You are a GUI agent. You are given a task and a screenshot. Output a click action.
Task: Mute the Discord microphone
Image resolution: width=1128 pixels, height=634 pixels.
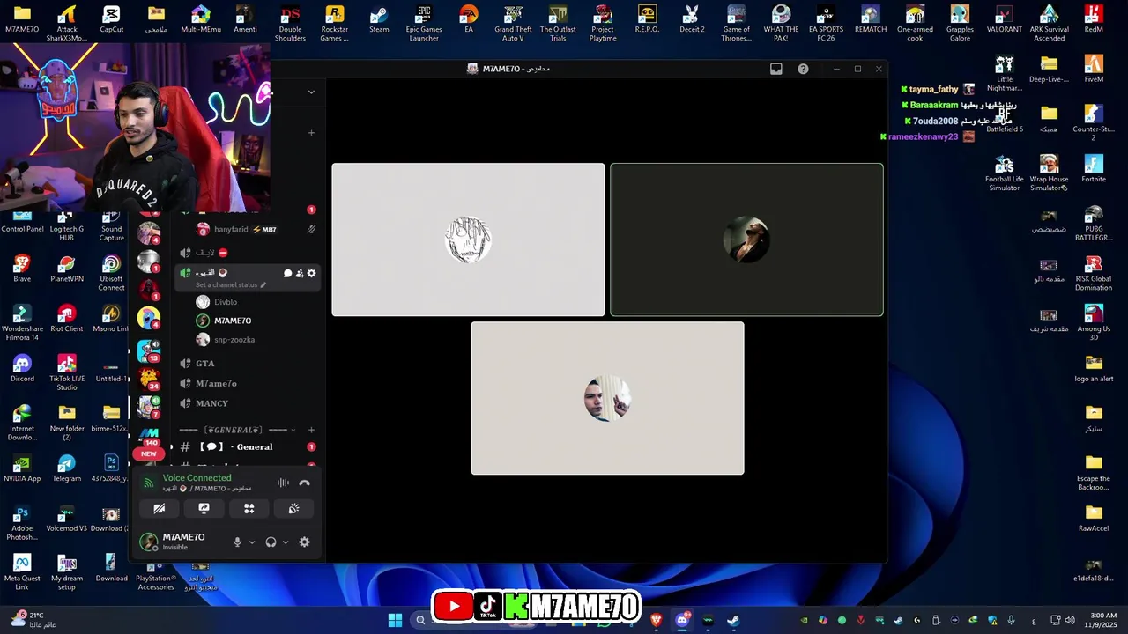click(x=237, y=542)
